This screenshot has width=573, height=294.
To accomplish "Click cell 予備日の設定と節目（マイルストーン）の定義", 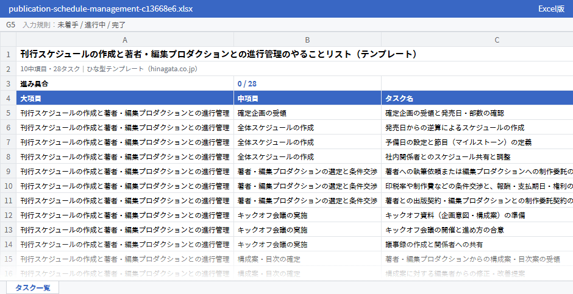I will click(x=477, y=142).
